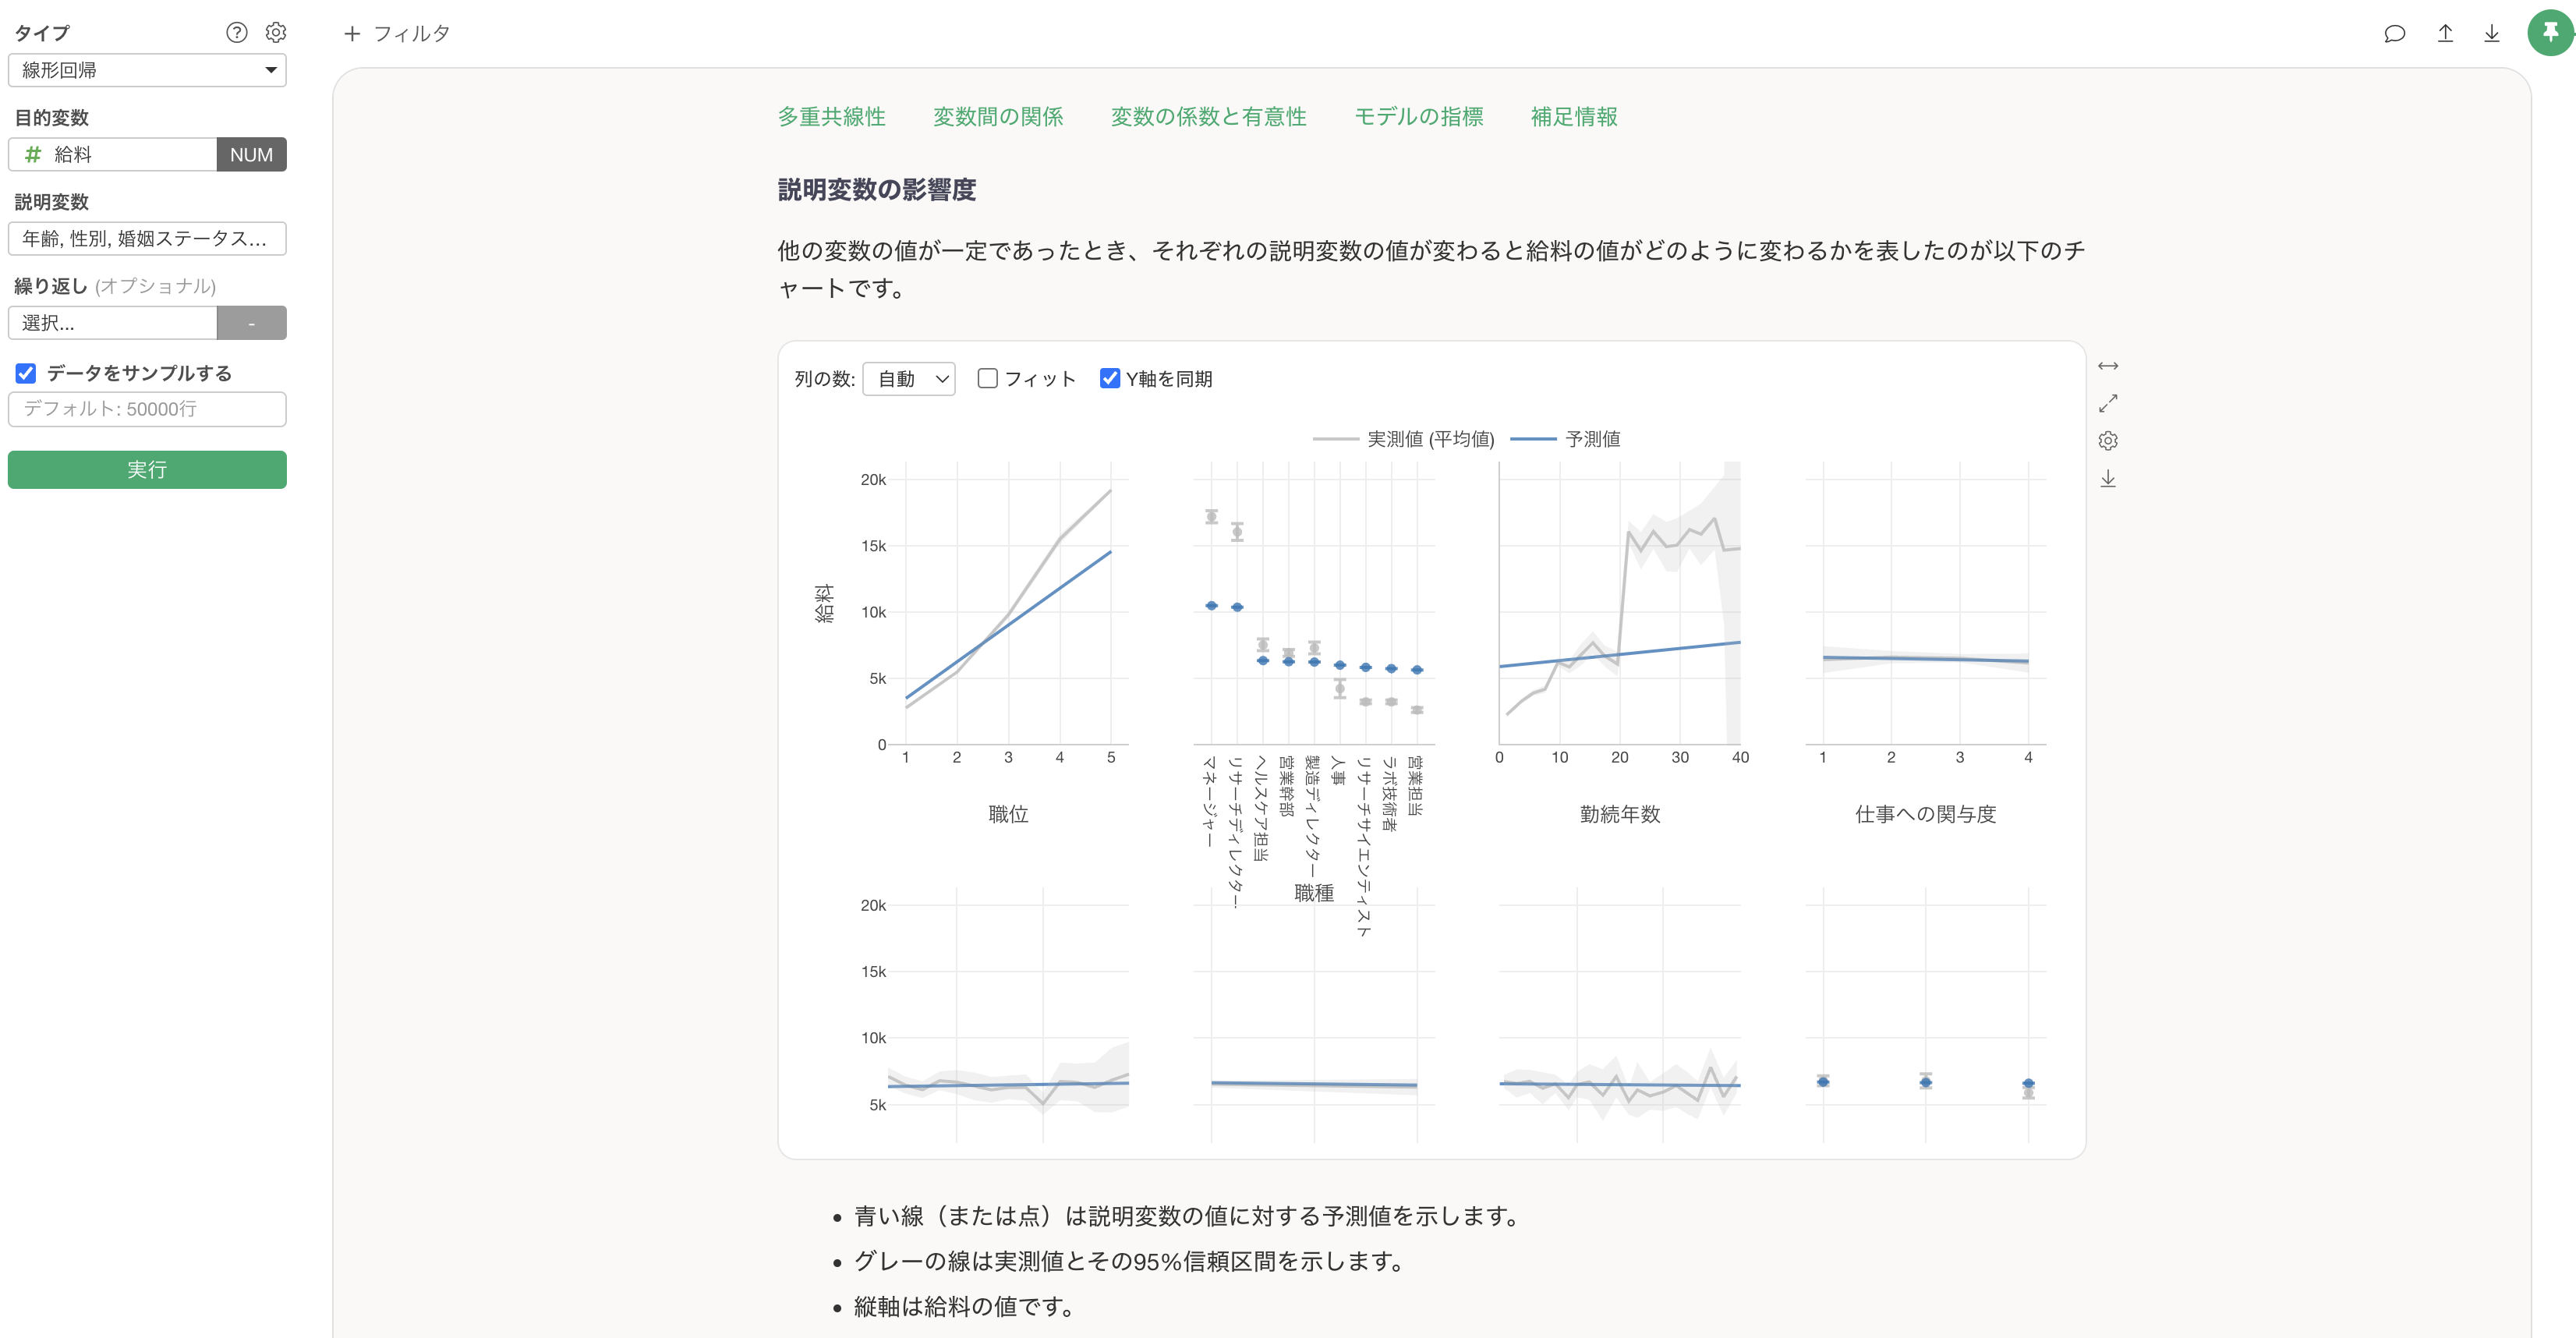Image resolution: width=2576 pixels, height=1338 pixels.
Task: Open the 目的変数 給料 column selector
Action: (112, 154)
